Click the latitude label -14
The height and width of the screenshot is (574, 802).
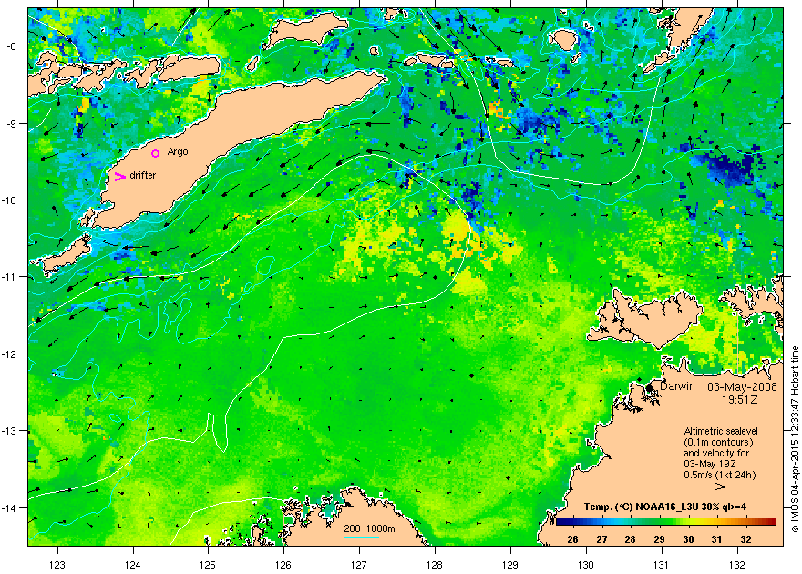(9, 508)
